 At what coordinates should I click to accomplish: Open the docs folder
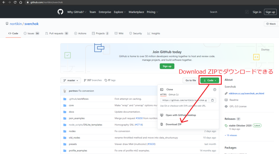click(71, 112)
